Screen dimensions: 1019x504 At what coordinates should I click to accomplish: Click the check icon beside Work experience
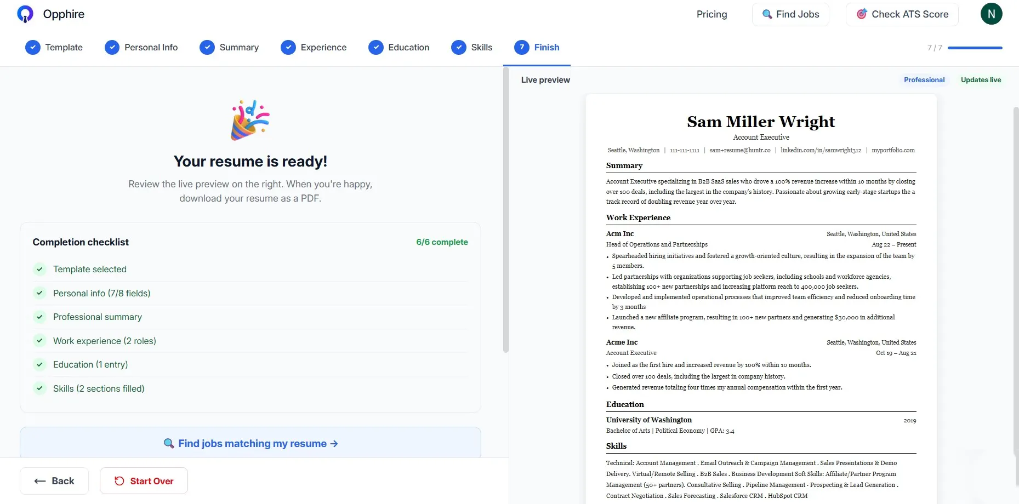(39, 341)
